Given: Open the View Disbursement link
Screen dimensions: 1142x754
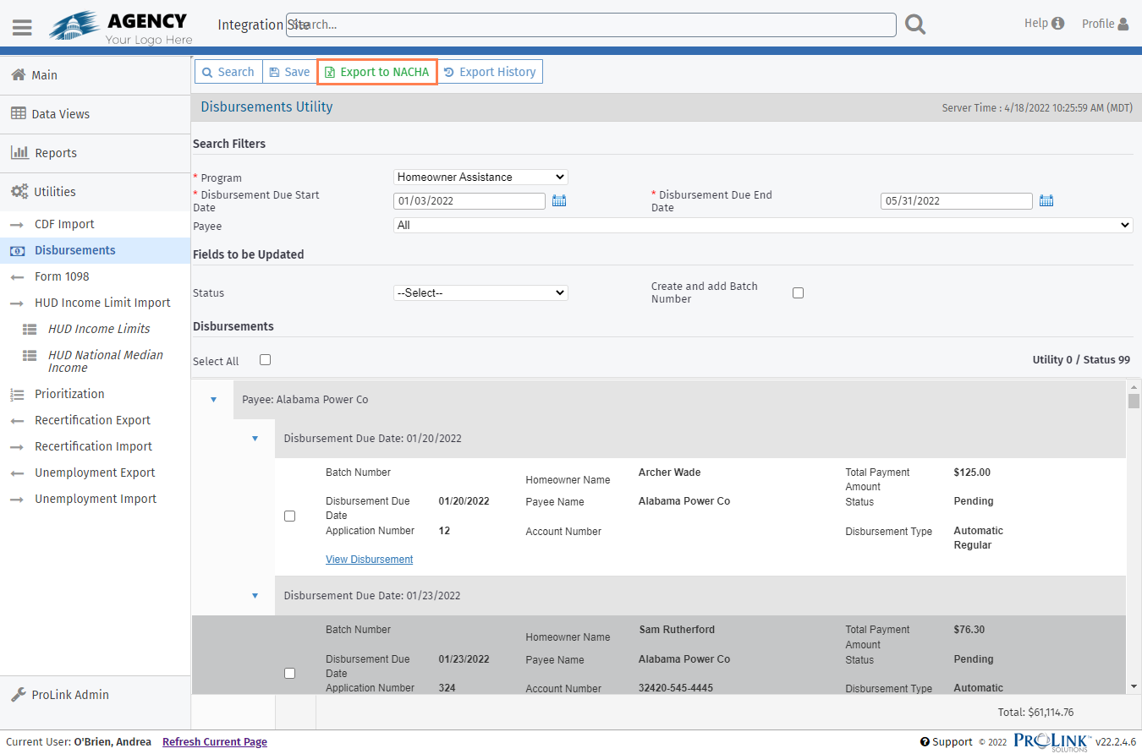Looking at the screenshot, I should (369, 560).
